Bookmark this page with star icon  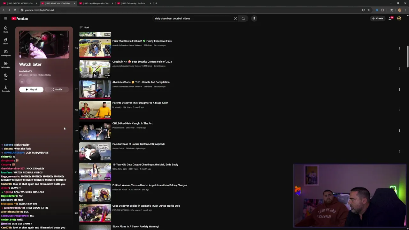pos(369,10)
